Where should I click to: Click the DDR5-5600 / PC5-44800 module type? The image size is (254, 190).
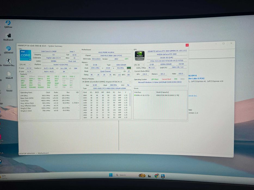tap(109, 88)
